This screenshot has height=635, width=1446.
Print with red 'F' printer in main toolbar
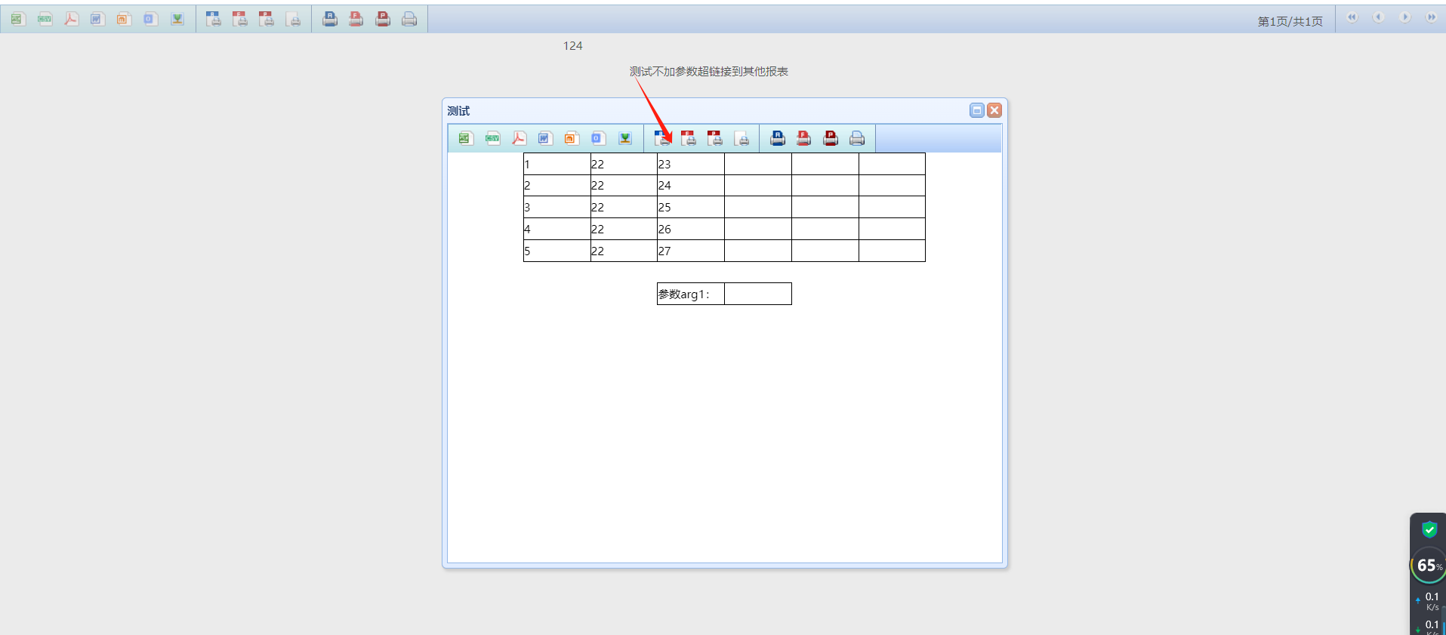356,19
